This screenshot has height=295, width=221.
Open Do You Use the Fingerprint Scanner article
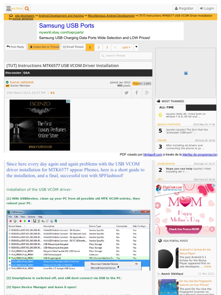(x=195, y=283)
